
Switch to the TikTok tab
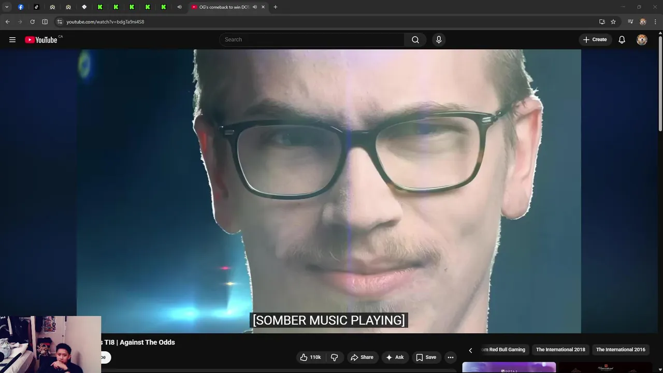(36, 7)
